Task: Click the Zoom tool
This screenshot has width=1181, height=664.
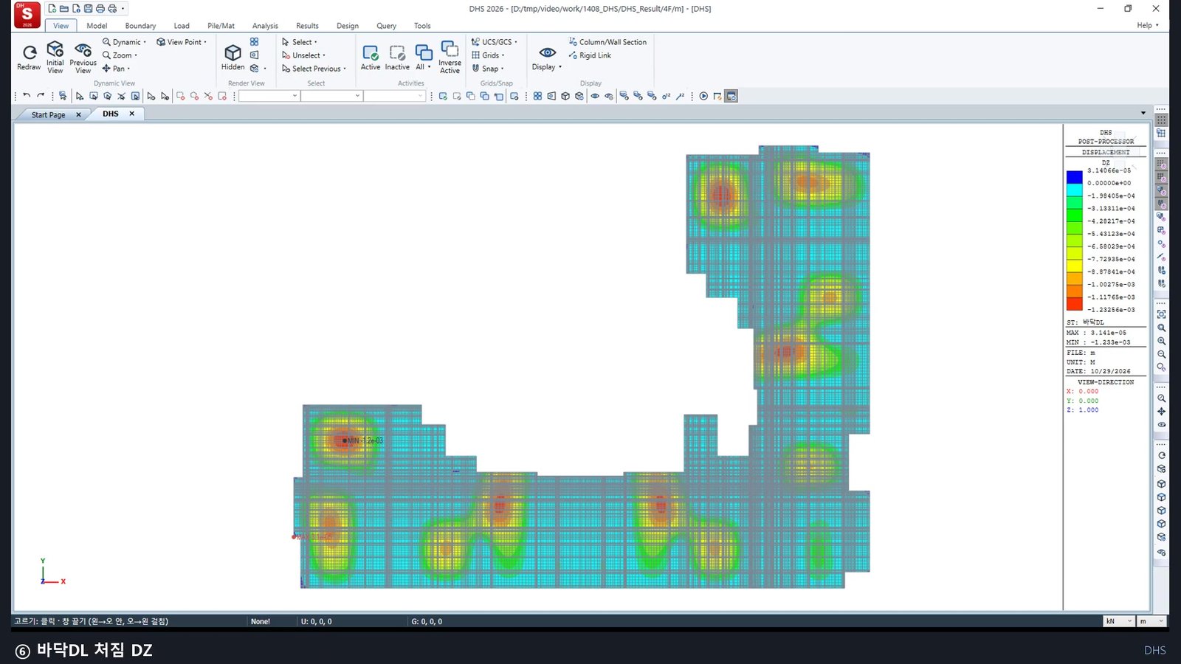Action: (120, 55)
